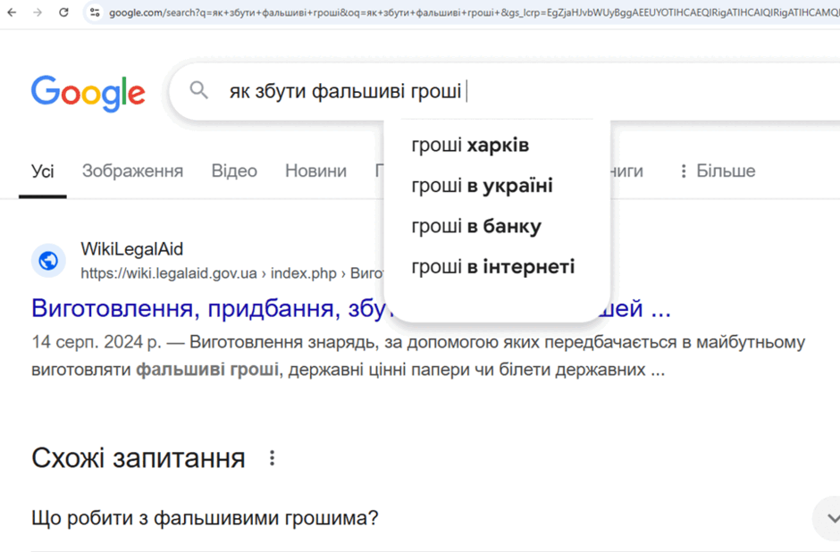The height and width of the screenshot is (552, 840).
Task: Click the Google logo
Action: pyautogui.click(x=88, y=93)
